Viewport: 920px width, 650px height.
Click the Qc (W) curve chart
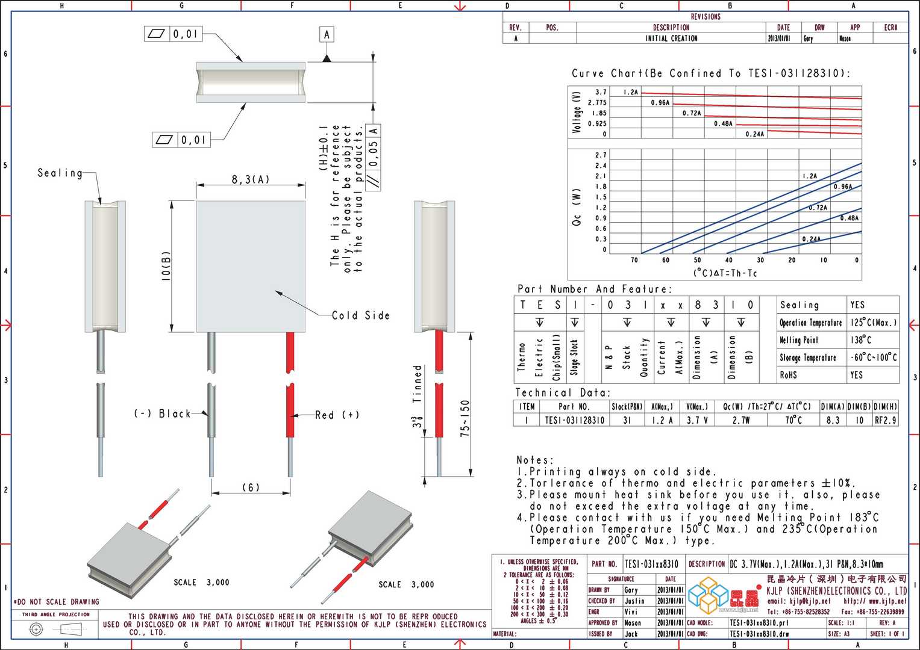[715, 214]
